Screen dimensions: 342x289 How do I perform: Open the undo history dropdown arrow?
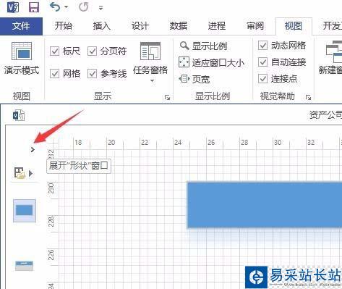click(x=66, y=7)
